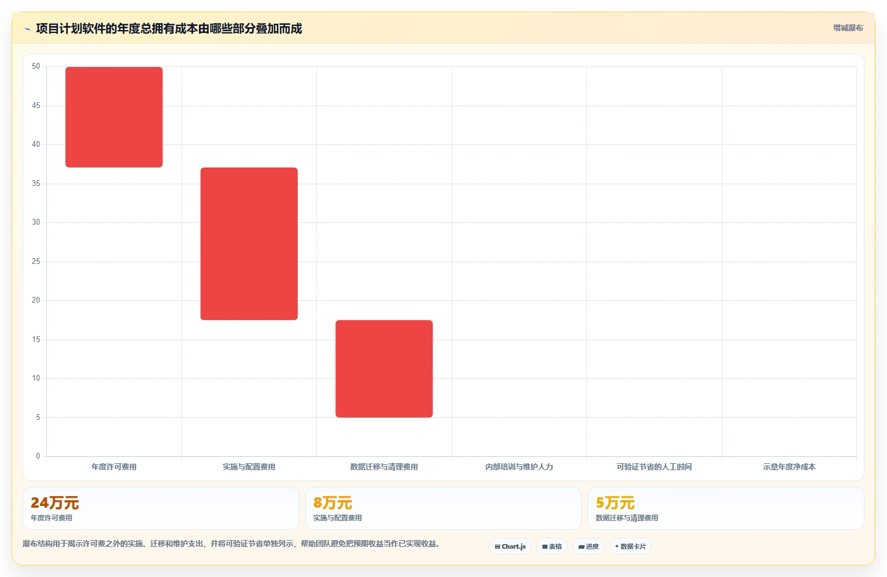The height and width of the screenshot is (577, 887).
Task: Click the title icon beside 项目计划软件 heading
Action: click(27, 29)
